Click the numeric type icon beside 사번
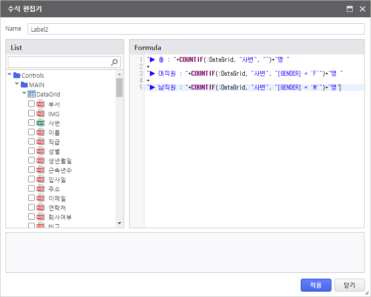Screen dimensions: 371x297 (x=41, y=123)
